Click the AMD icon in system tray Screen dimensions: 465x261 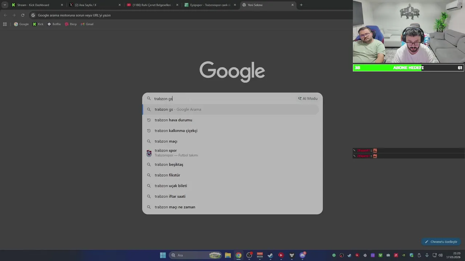pyautogui.click(x=396, y=255)
